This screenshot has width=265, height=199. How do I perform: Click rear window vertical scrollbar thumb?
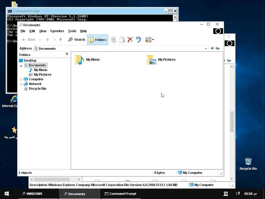click(x=232, y=122)
